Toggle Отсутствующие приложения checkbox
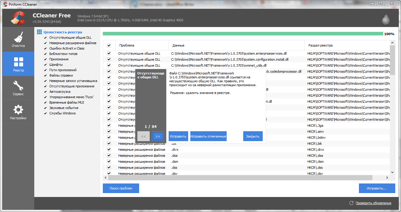401x212 pixels. 45,86
